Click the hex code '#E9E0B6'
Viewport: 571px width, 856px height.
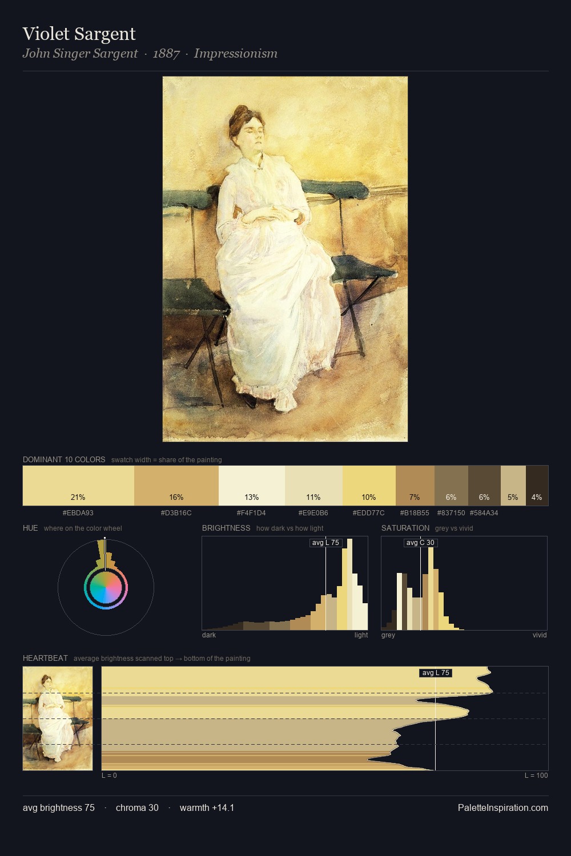click(x=313, y=513)
